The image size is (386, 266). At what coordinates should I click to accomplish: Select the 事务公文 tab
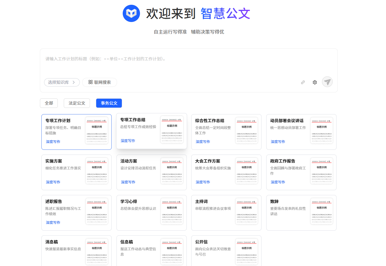(x=109, y=103)
